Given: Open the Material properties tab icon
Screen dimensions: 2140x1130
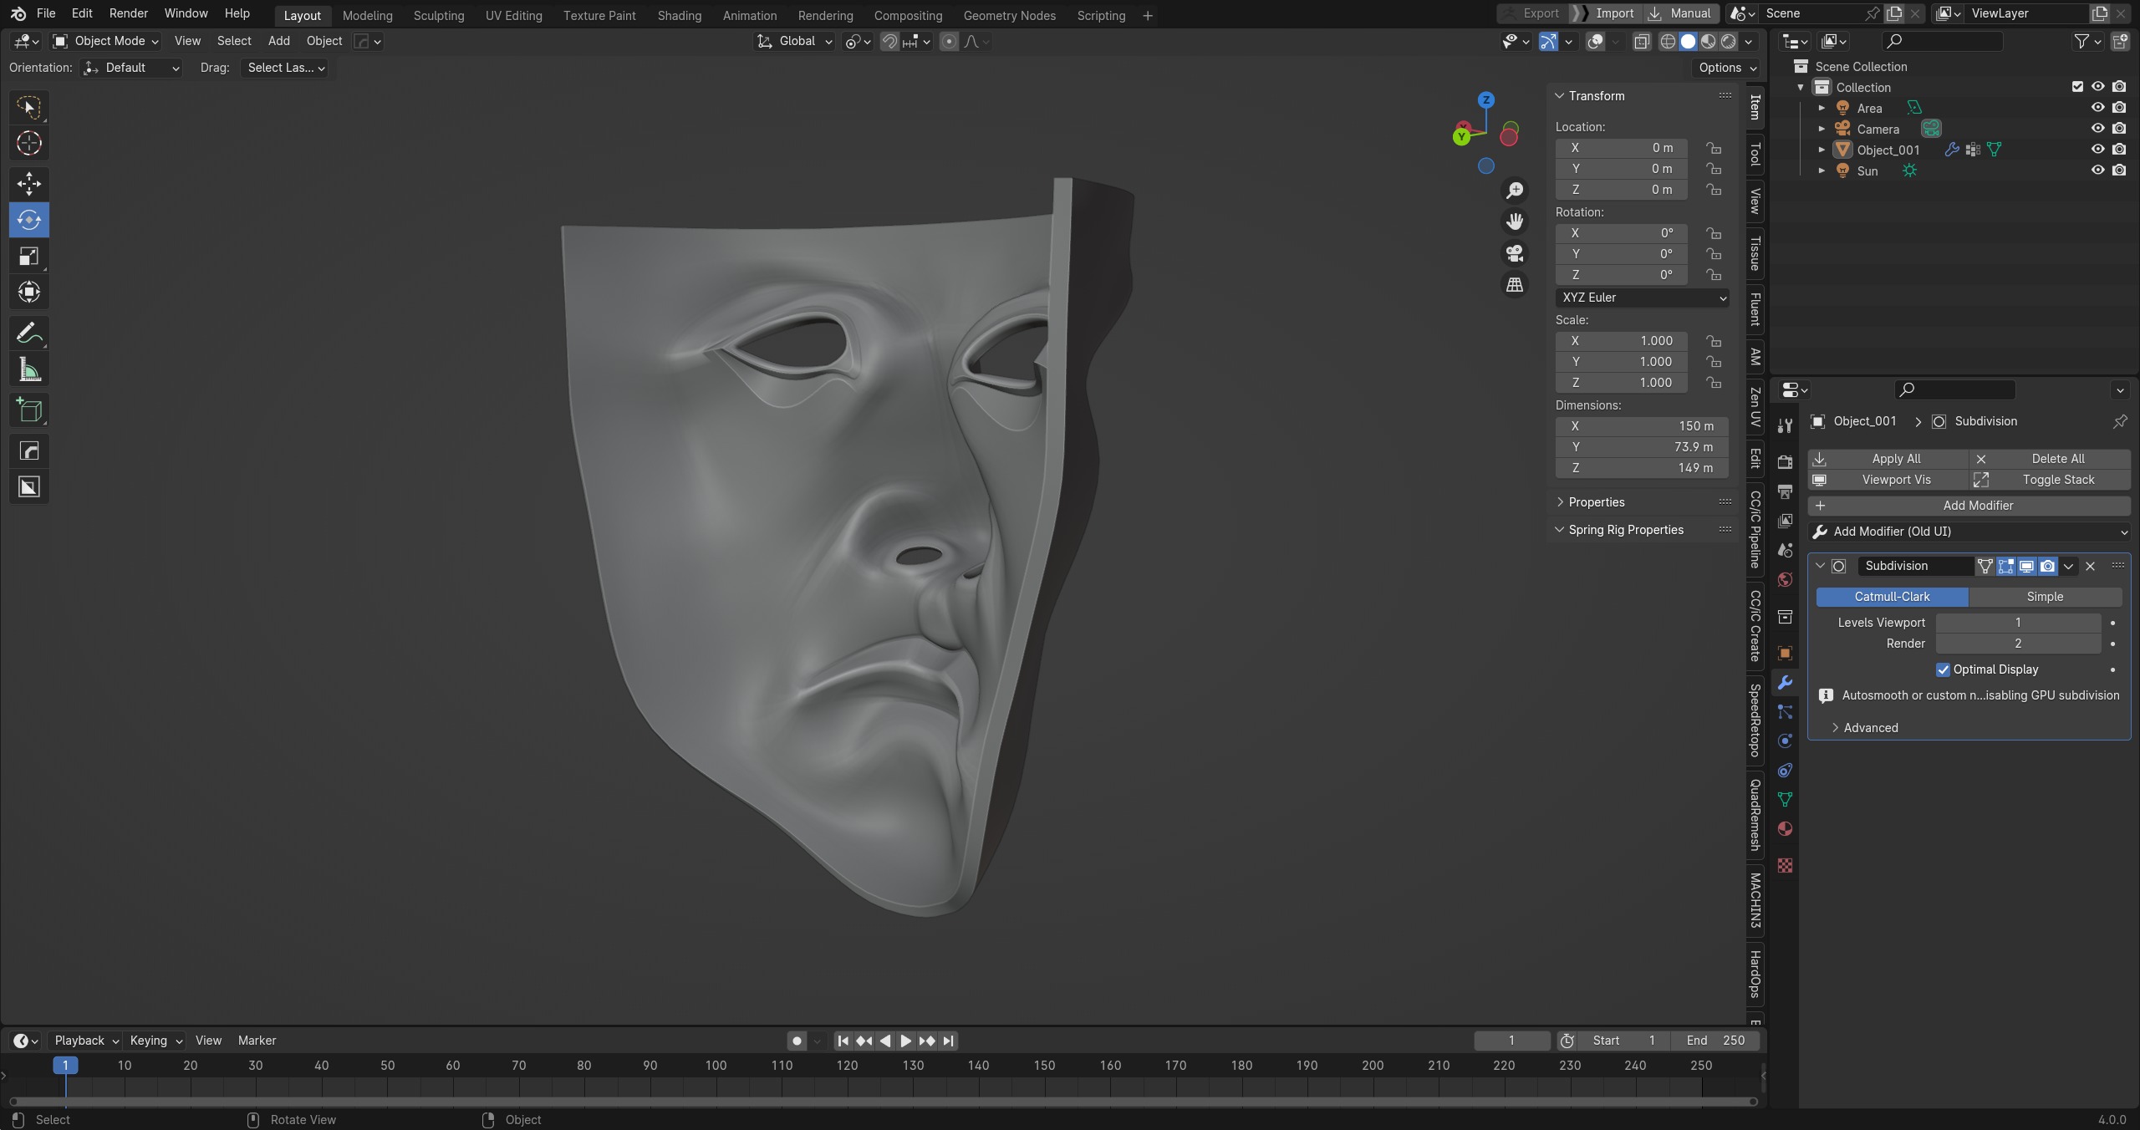Looking at the screenshot, I should coord(1785,828).
